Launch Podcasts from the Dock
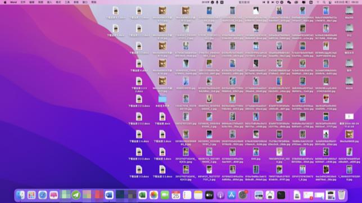 [x=220, y=195]
